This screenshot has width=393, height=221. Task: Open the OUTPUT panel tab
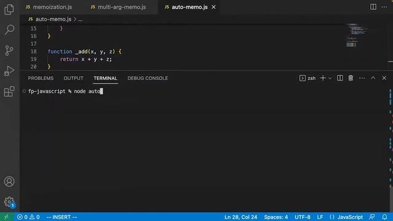74,78
